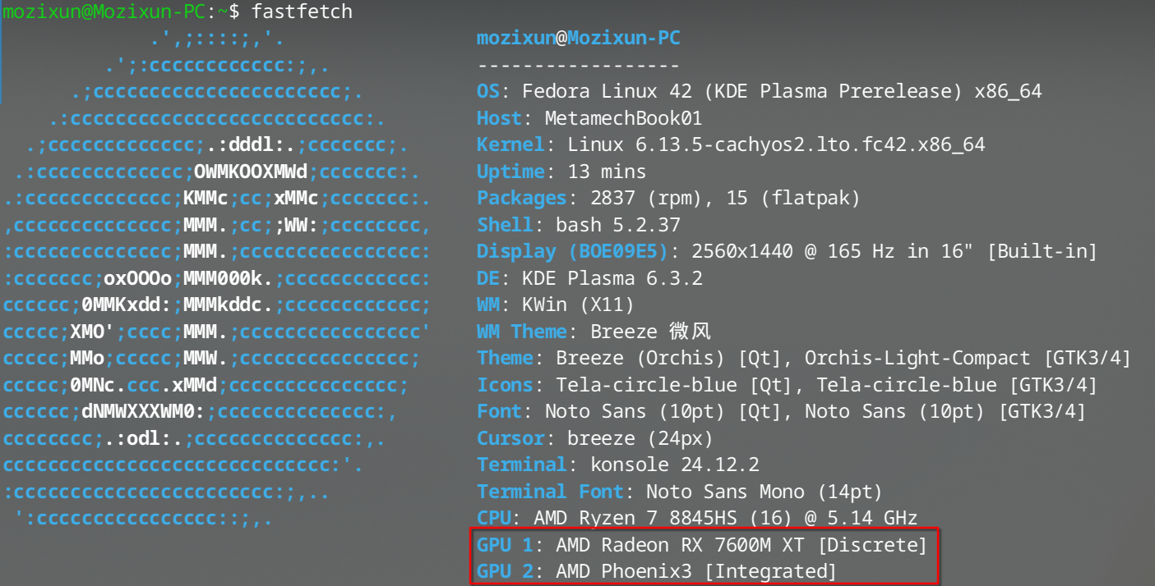
Task: Click the Uptime 13 mins line
Action: 561,172
